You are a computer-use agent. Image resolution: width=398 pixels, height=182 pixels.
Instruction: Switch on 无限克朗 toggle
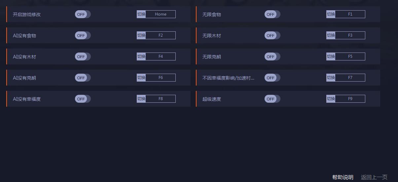pyautogui.click(x=272, y=56)
